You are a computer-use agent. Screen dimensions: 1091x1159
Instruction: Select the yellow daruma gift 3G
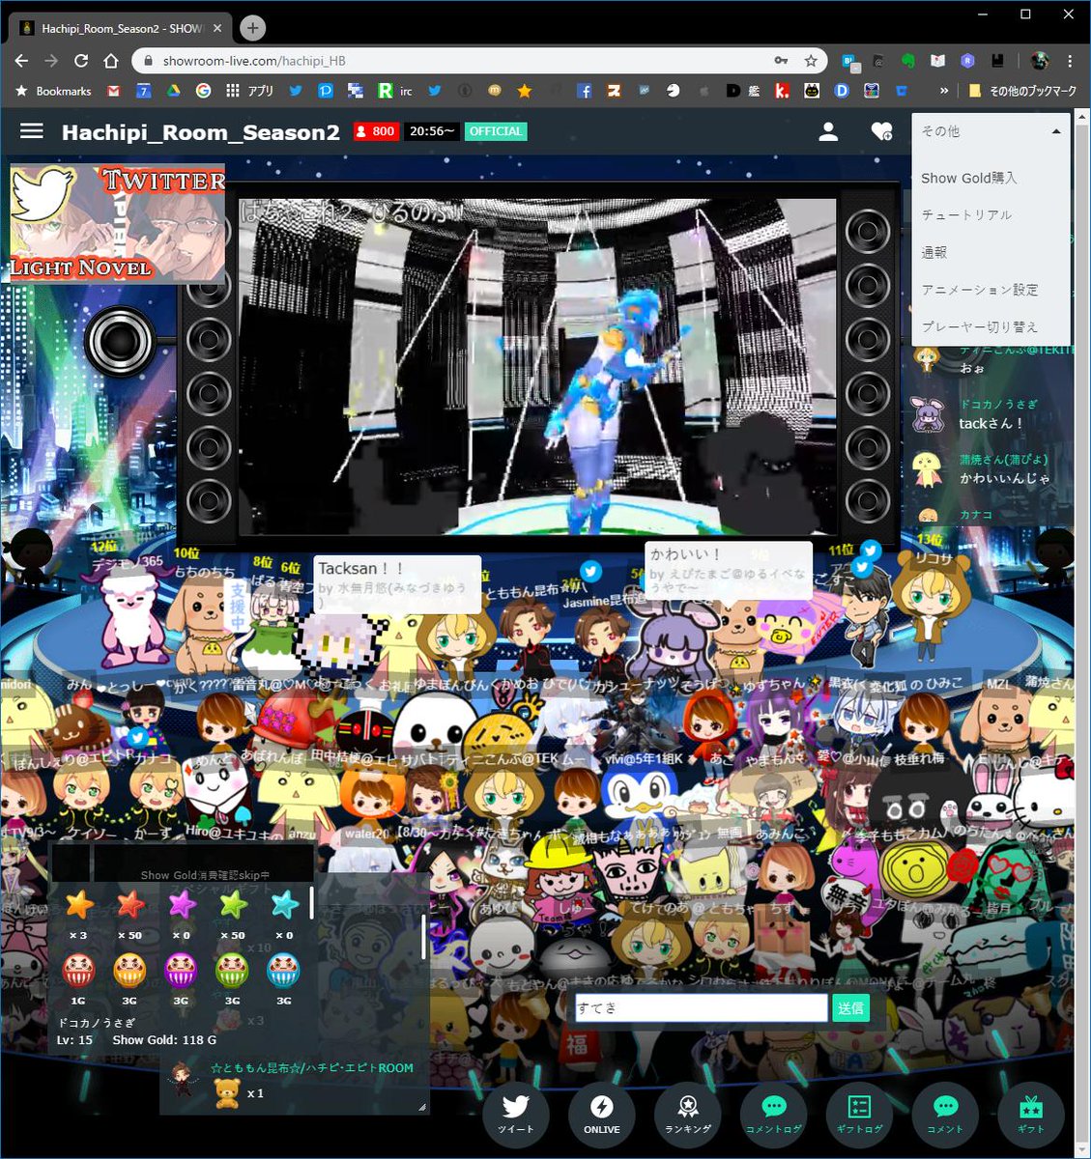coord(130,970)
